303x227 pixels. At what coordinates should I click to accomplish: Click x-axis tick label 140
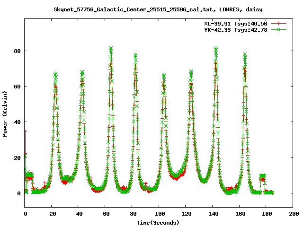214,214
